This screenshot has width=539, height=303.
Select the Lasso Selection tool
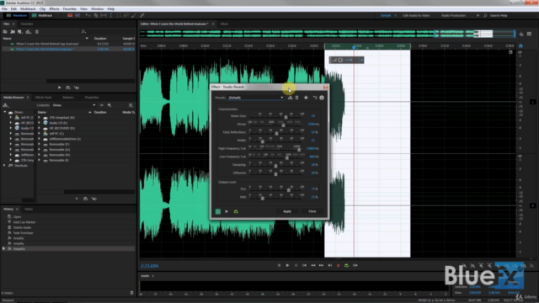(x=126, y=15)
